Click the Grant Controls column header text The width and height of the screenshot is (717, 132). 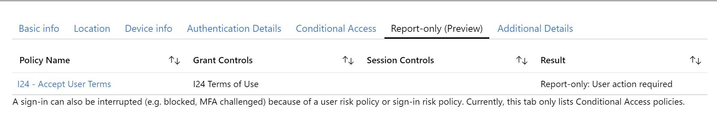(x=223, y=60)
